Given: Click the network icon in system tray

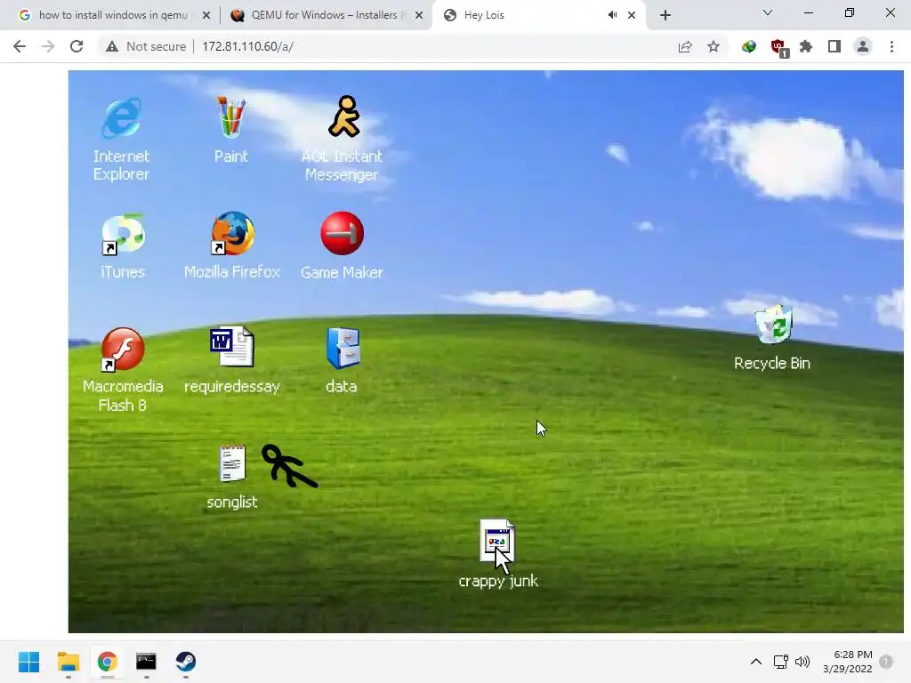Looking at the screenshot, I should click(x=781, y=662).
